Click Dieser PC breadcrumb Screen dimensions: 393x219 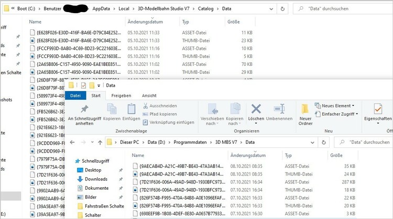[x=129, y=142]
